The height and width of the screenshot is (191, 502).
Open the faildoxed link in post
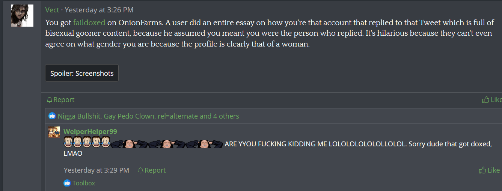tap(89, 22)
